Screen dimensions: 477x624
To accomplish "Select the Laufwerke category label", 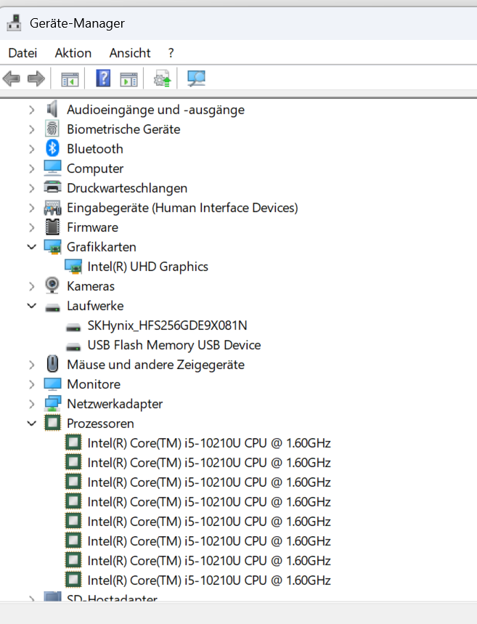I will point(95,306).
